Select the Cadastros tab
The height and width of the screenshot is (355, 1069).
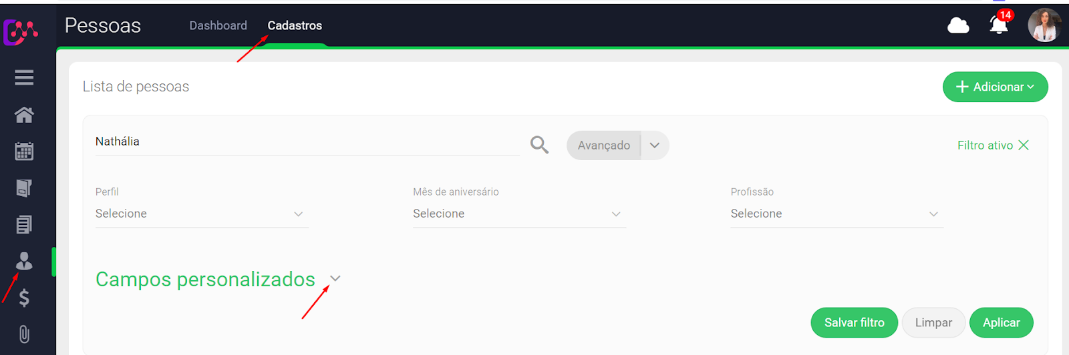coord(295,25)
